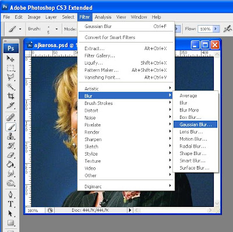
Task: Choose Blur More filter
Action: click(195, 110)
